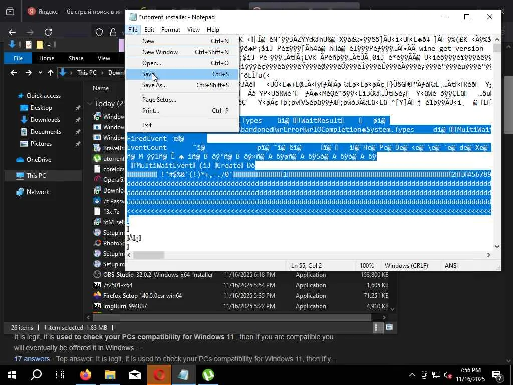This screenshot has height=385, width=513.
Task: Click Explorer quick access new folder icon
Action: coord(40,45)
